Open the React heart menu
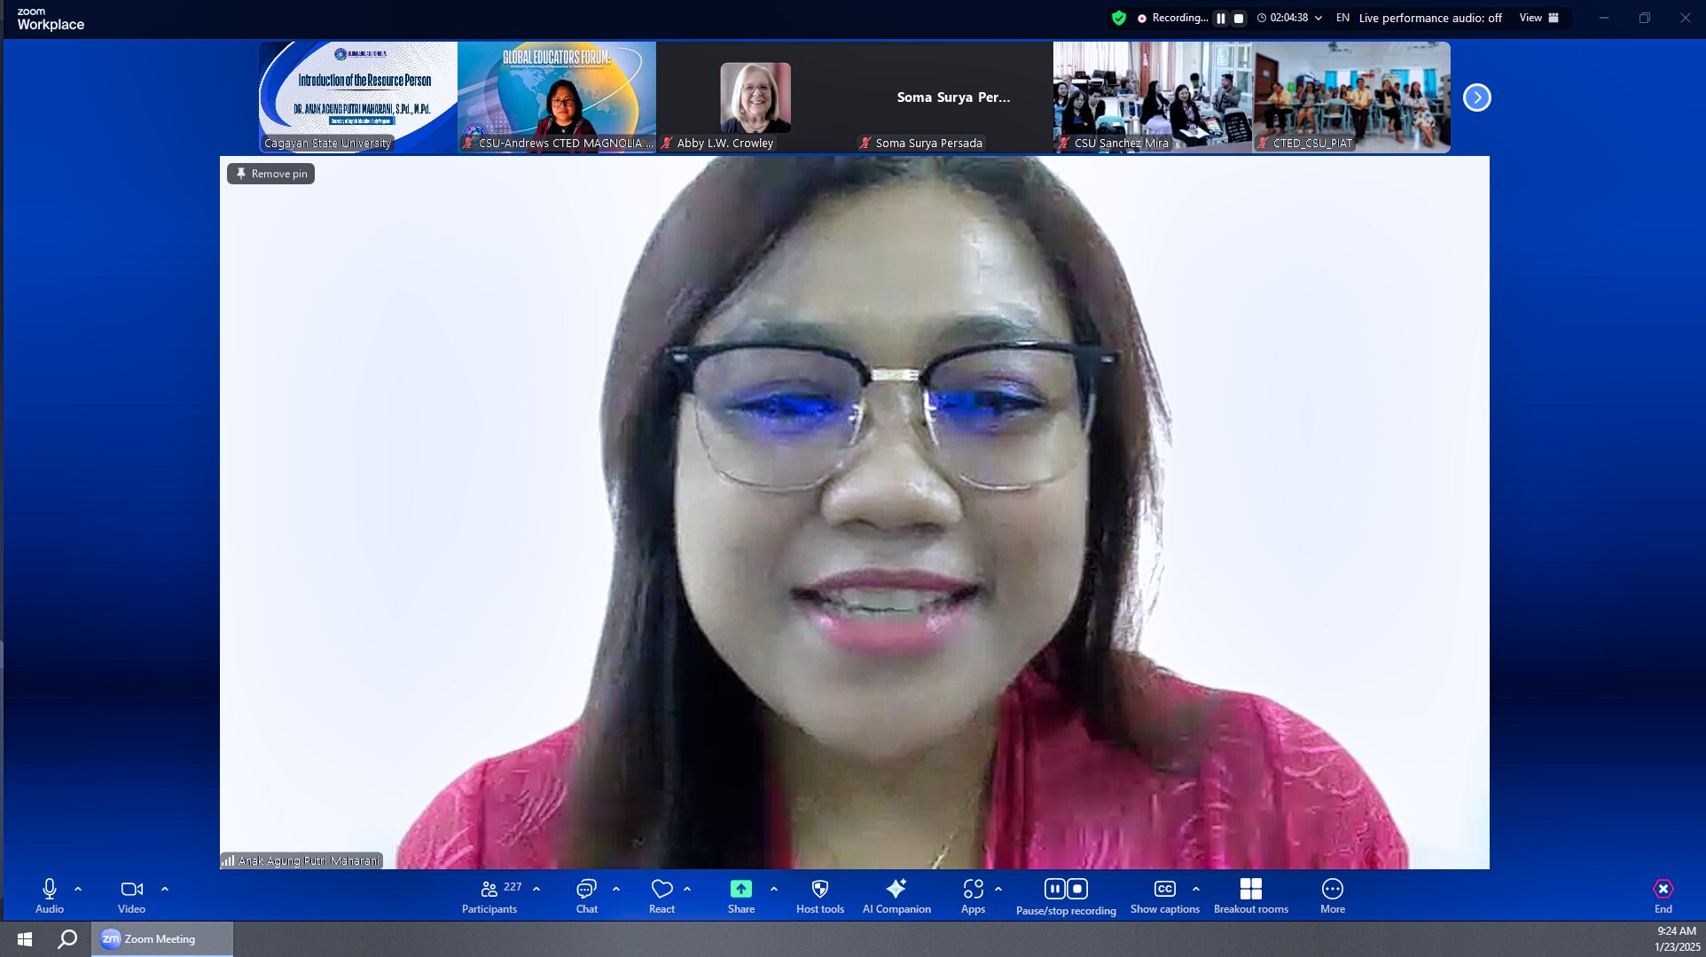 [x=661, y=896]
